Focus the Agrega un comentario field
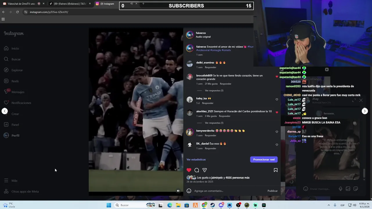The height and width of the screenshot is (209, 372). tap(230, 191)
